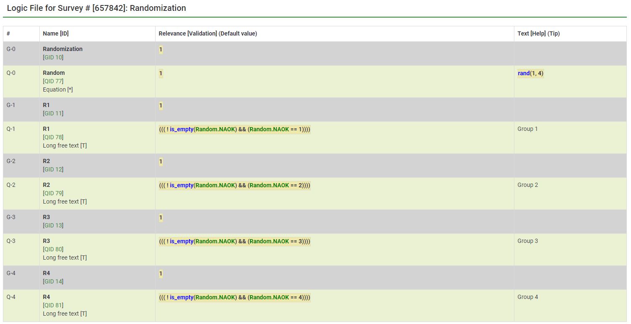The height and width of the screenshot is (324, 631).
Task: Open the QID 77 question link
Action: pyautogui.click(x=53, y=81)
